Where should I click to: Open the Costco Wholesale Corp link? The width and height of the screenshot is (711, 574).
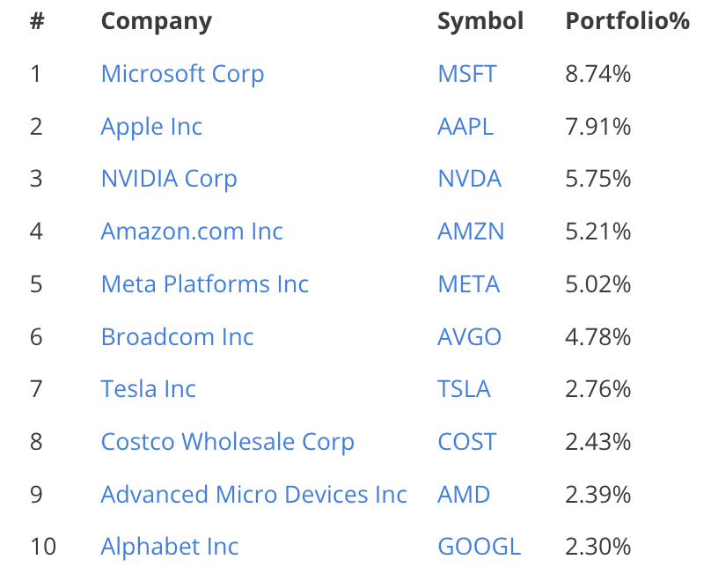click(227, 442)
